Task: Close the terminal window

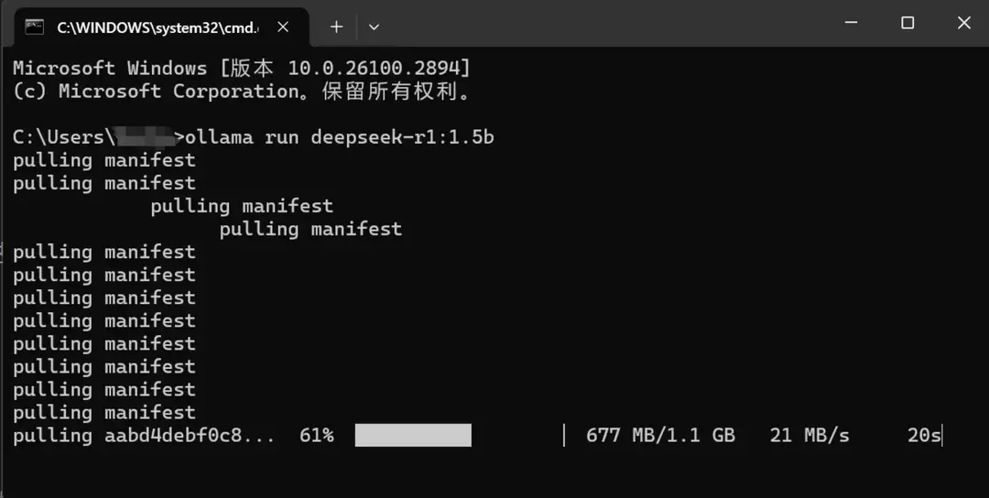Action: click(963, 23)
